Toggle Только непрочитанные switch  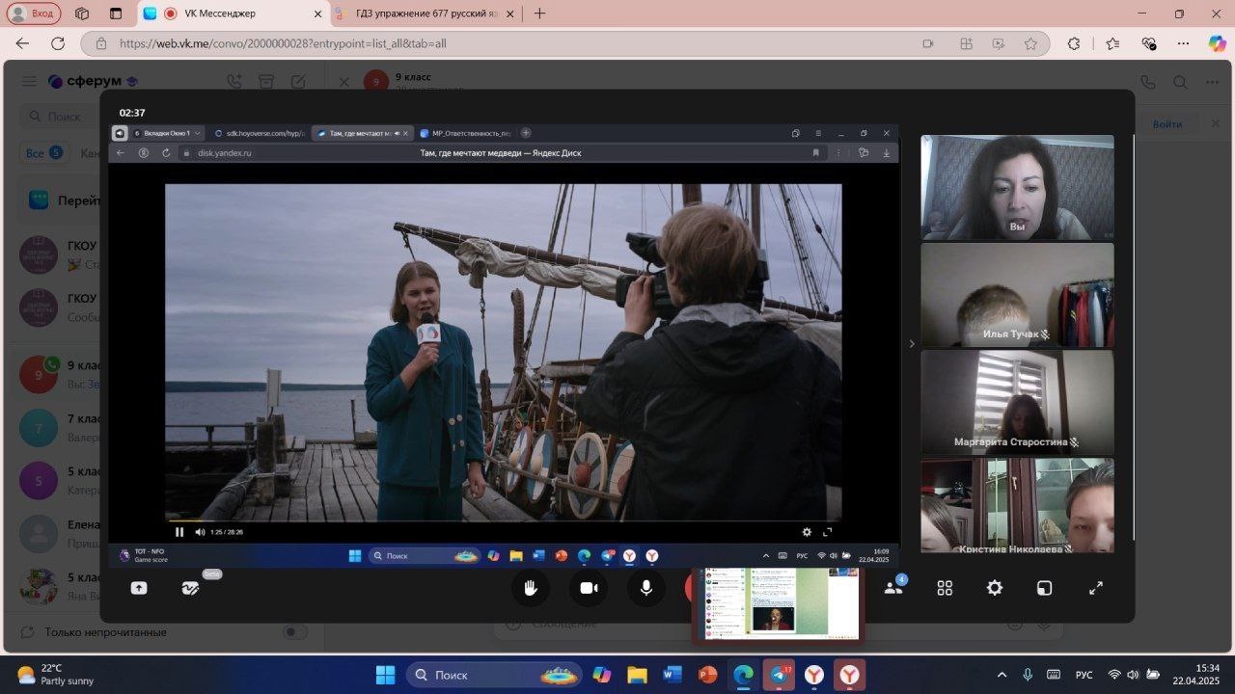tap(294, 632)
